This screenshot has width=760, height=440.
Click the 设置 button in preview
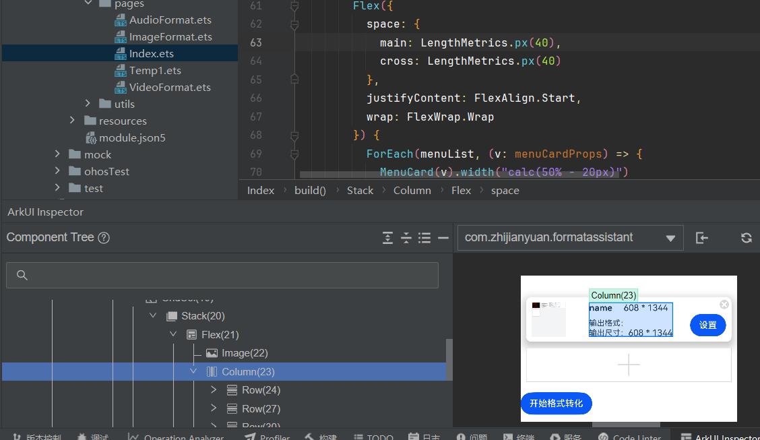coord(707,325)
